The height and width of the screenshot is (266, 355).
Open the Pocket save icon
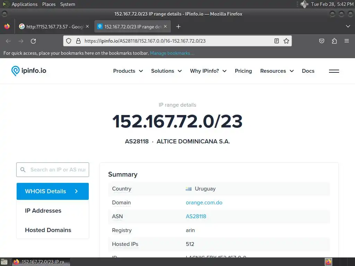[322, 41]
